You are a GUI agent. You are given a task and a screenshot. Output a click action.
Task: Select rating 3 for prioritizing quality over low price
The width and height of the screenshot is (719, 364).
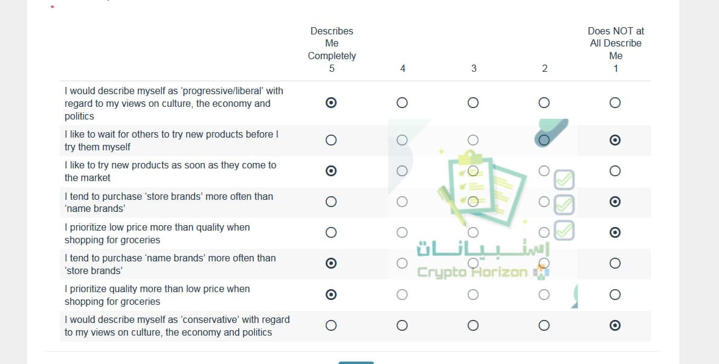click(x=473, y=295)
